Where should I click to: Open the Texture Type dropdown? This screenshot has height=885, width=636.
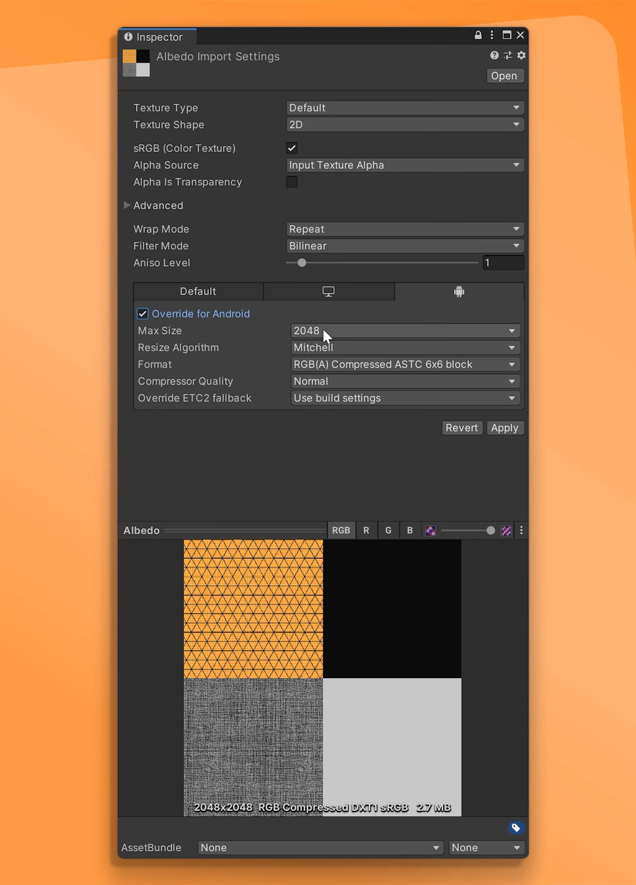pos(405,108)
